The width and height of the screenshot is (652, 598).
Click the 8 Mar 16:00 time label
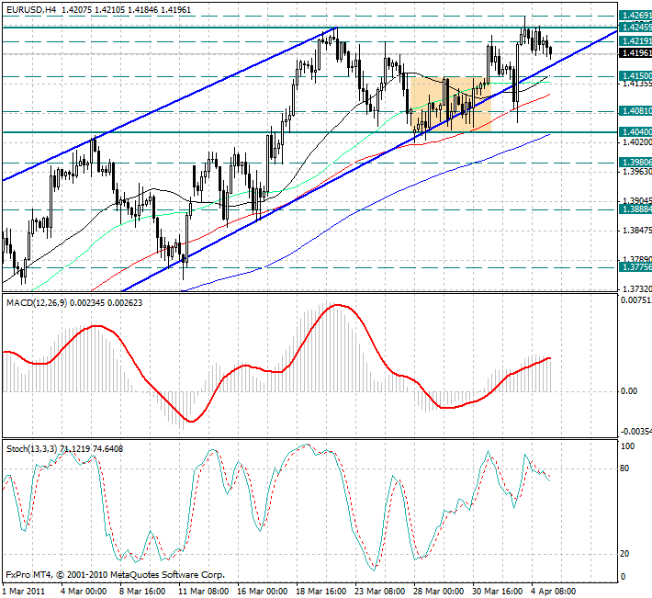point(142,592)
